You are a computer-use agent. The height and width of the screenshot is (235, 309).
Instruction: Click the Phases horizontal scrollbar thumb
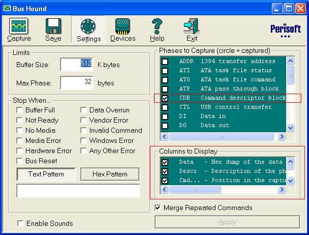222,136
